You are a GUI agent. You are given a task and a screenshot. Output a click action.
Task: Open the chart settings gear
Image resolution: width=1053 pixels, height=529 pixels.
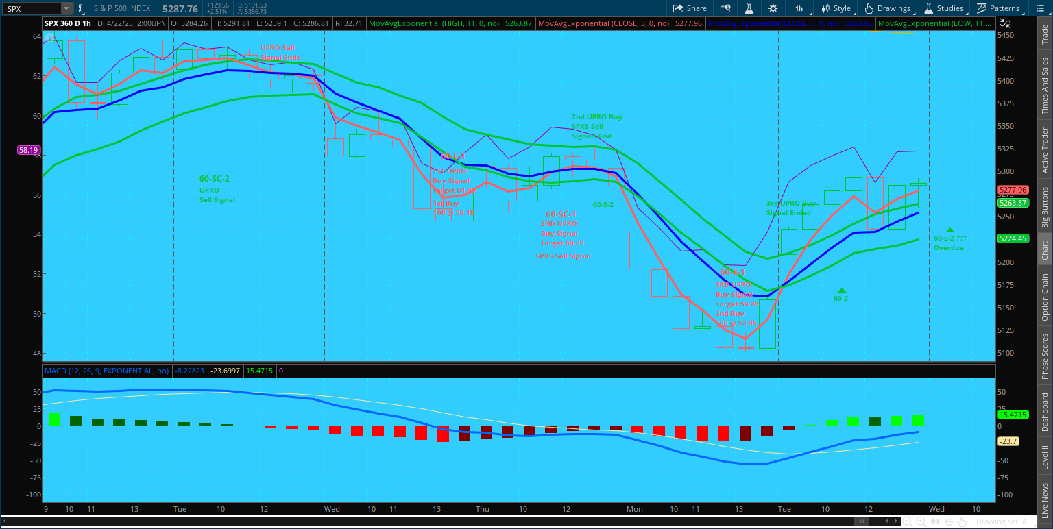click(x=773, y=8)
